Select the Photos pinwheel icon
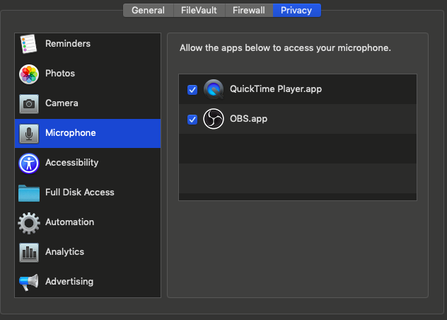 28,74
